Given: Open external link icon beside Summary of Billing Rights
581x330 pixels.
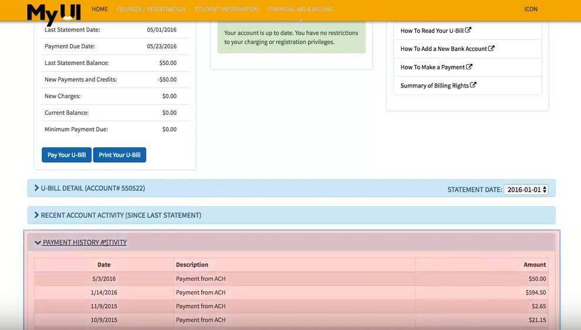Looking at the screenshot, I should 473,85.
